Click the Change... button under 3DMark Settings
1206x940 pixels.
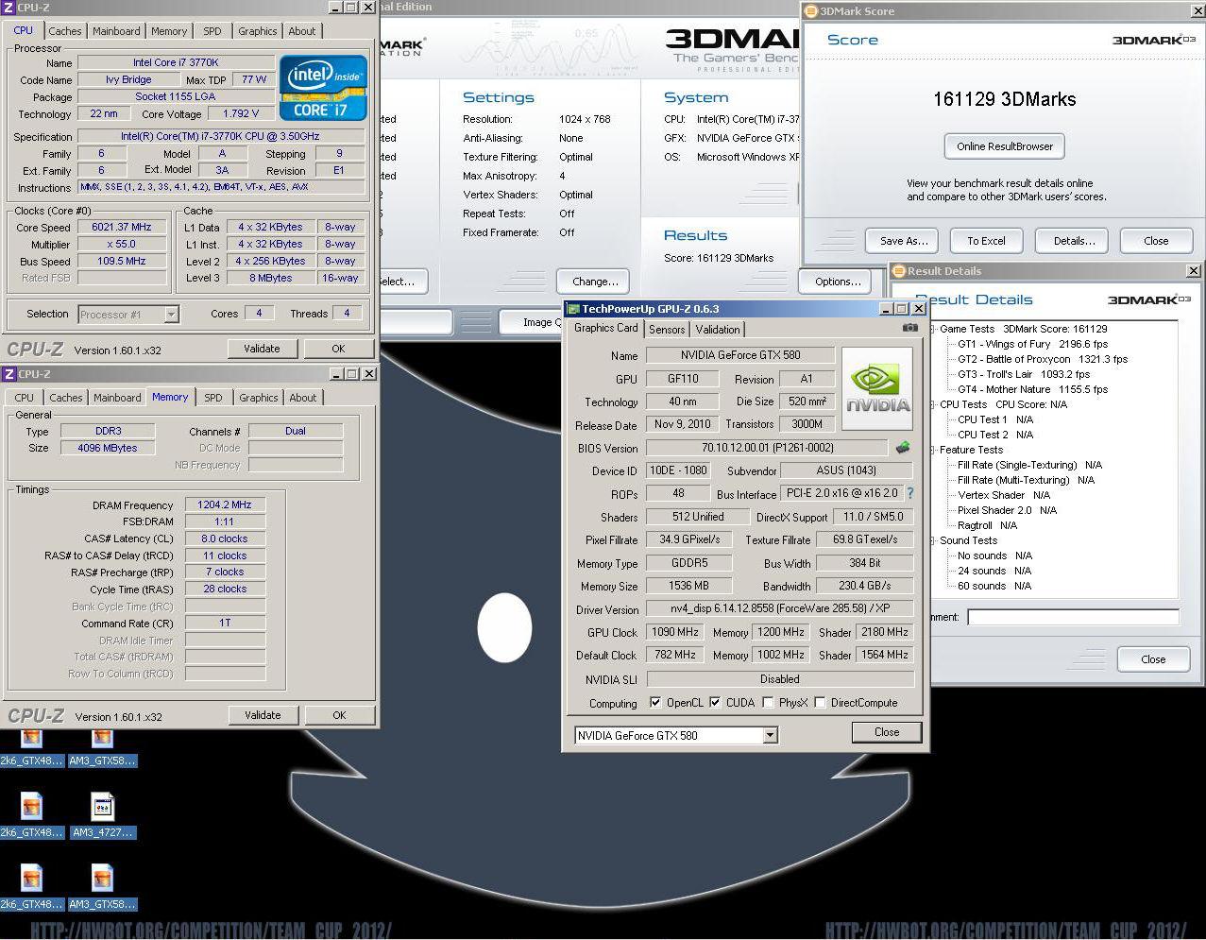tap(595, 282)
